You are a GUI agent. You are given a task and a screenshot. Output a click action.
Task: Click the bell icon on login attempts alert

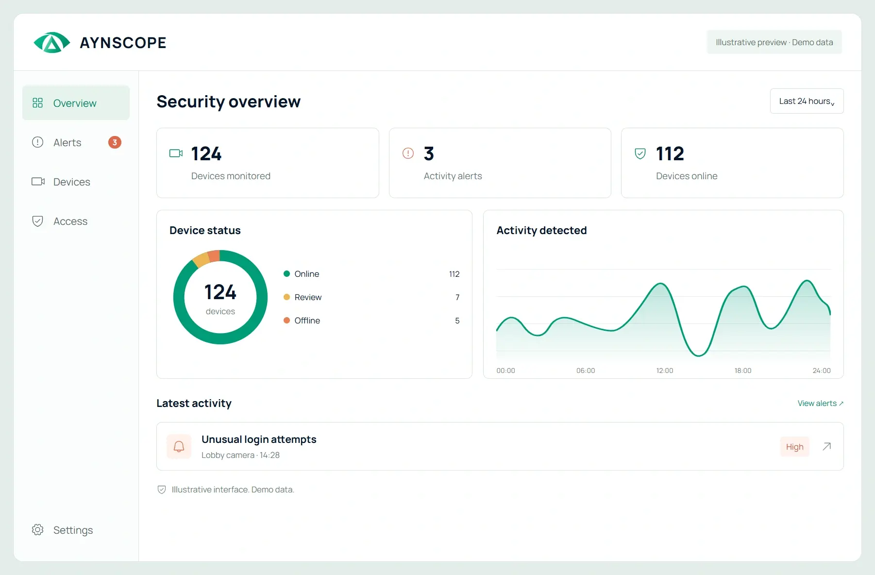tap(179, 447)
